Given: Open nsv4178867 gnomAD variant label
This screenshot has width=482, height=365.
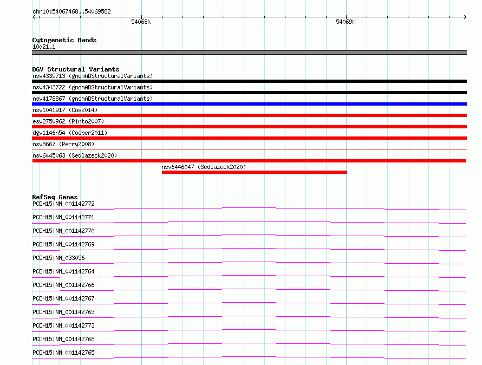Looking at the screenshot, I should point(93,99).
